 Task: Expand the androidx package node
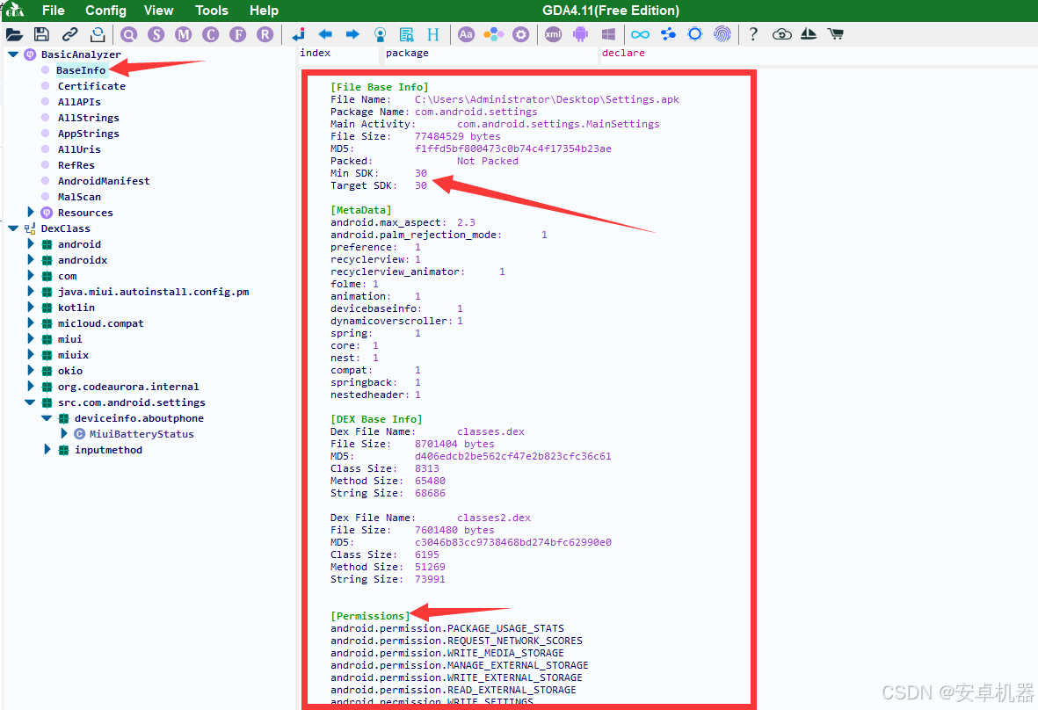[x=31, y=260]
